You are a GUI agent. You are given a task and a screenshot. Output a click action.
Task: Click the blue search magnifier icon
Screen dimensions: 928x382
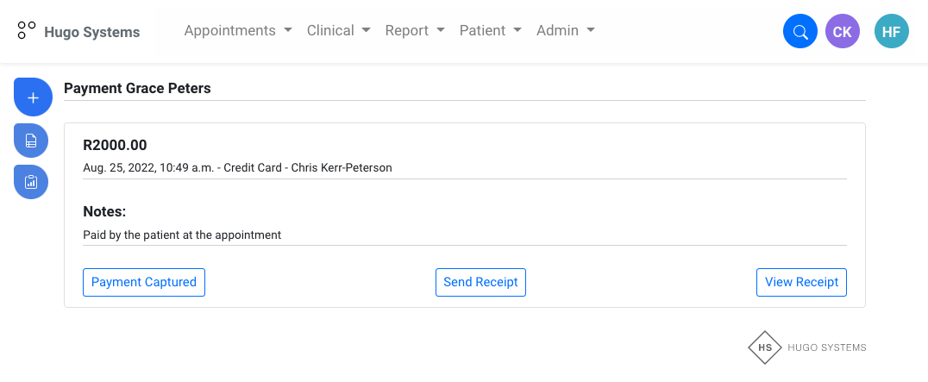click(x=799, y=33)
